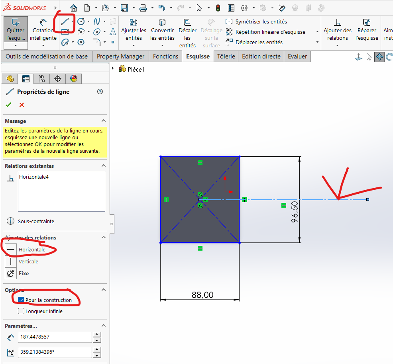The height and width of the screenshot is (364, 393).
Task: Switch to the Tôlerie tab
Action: [x=226, y=56]
